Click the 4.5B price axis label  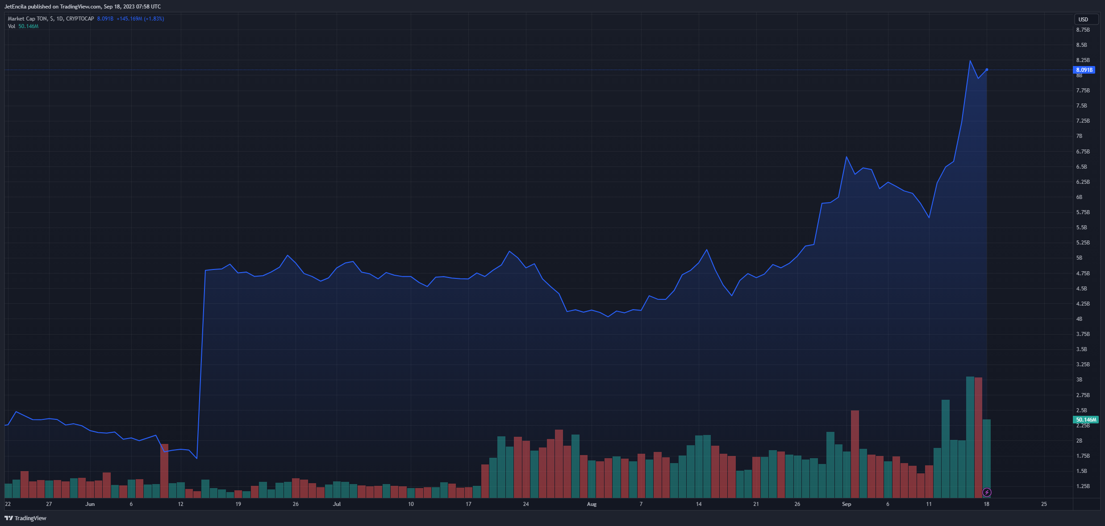1082,289
